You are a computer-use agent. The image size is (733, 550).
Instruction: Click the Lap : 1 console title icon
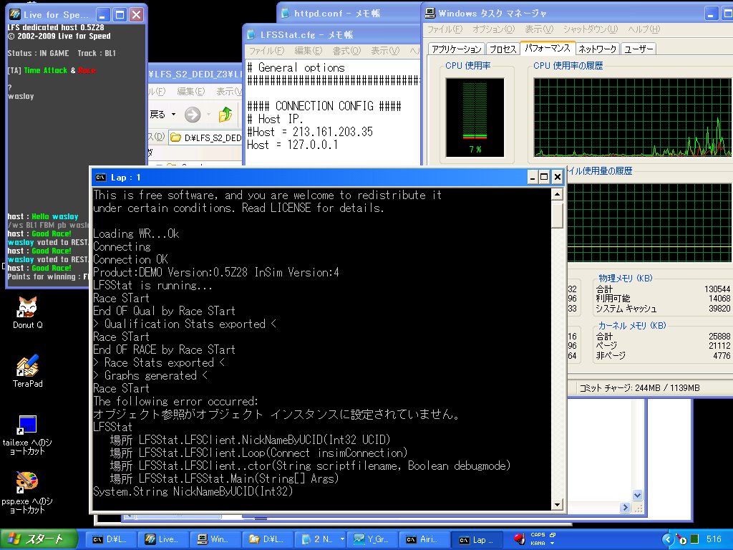pyautogui.click(x=100, y=178)
